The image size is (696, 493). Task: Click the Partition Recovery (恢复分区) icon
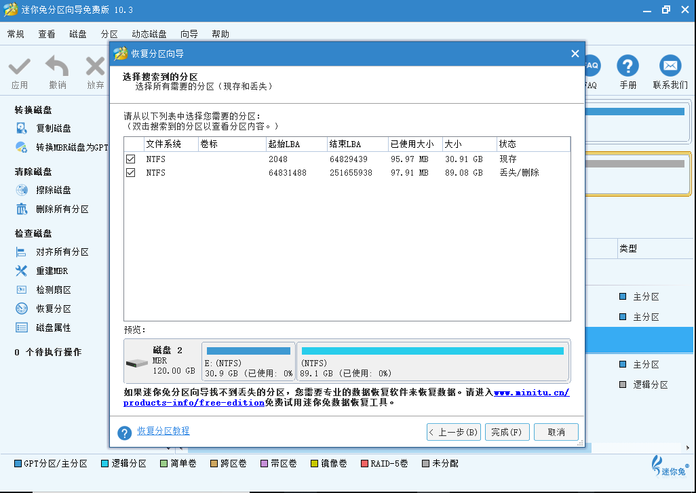point(21,309)
